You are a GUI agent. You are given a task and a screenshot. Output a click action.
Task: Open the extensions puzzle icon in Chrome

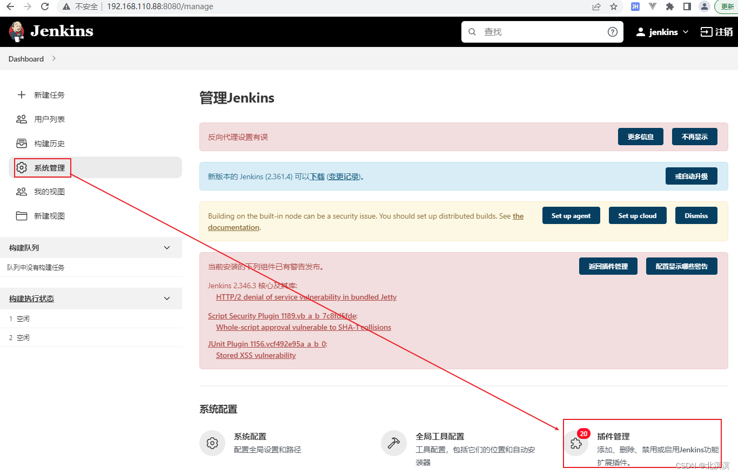670,6
